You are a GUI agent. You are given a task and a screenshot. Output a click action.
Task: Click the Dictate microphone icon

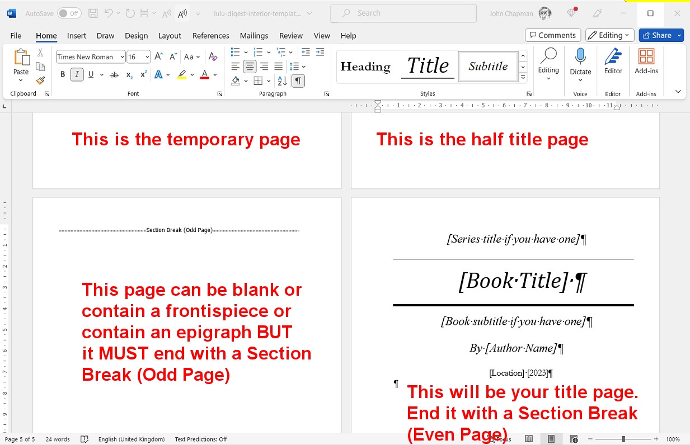pyautogui.click(x=580, y=58)
